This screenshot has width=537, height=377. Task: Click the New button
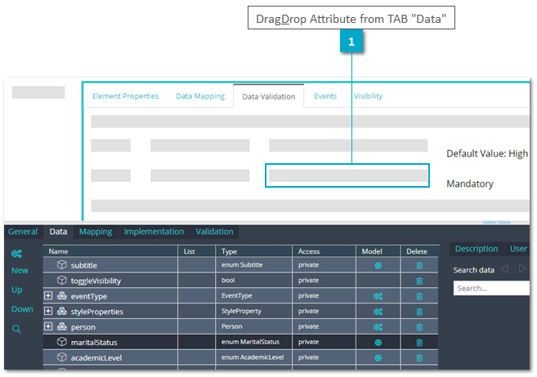click(x=20, y=270)
